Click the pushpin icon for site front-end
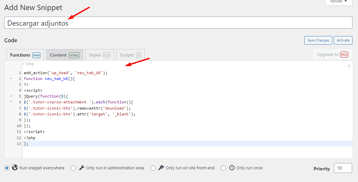Viewport: 358px width, 182px height. tap(161, 168)
